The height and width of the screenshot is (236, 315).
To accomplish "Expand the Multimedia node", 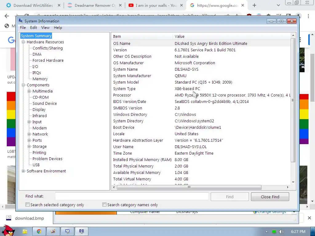I will 29,91.
